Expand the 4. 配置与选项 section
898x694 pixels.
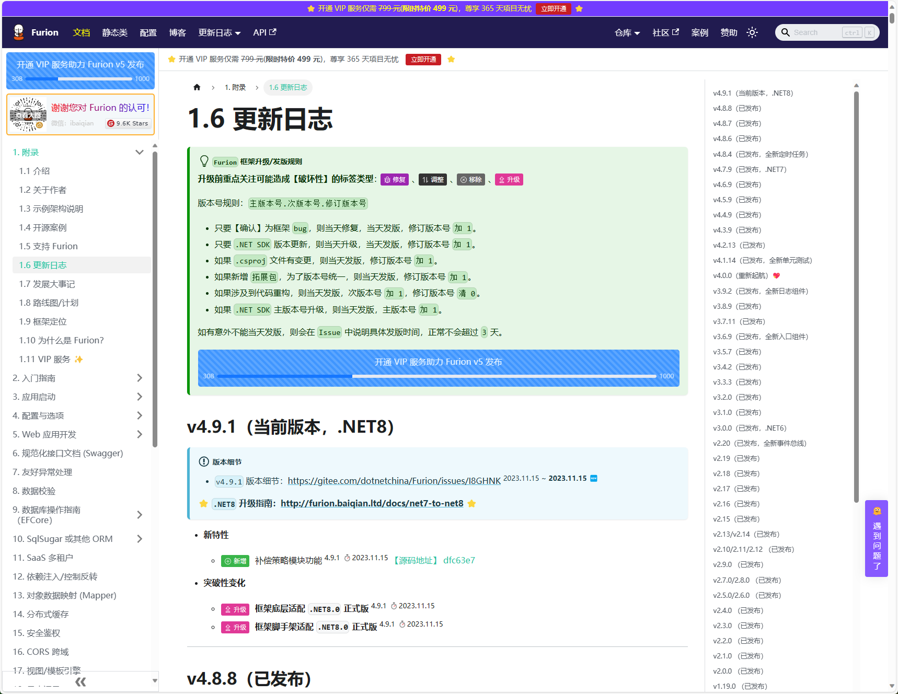pos(140,415)
